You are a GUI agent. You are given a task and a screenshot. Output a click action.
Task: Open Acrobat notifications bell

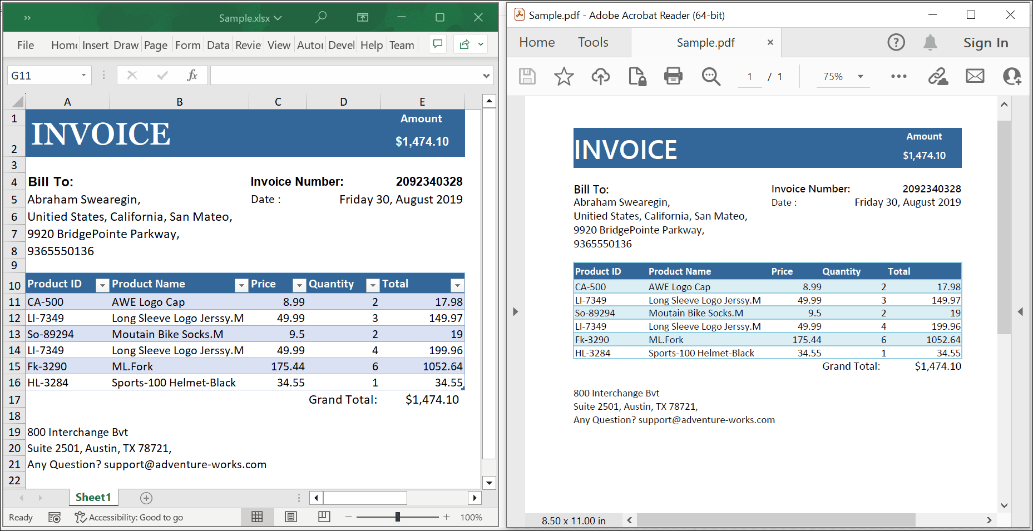click(x=930, y=42)
